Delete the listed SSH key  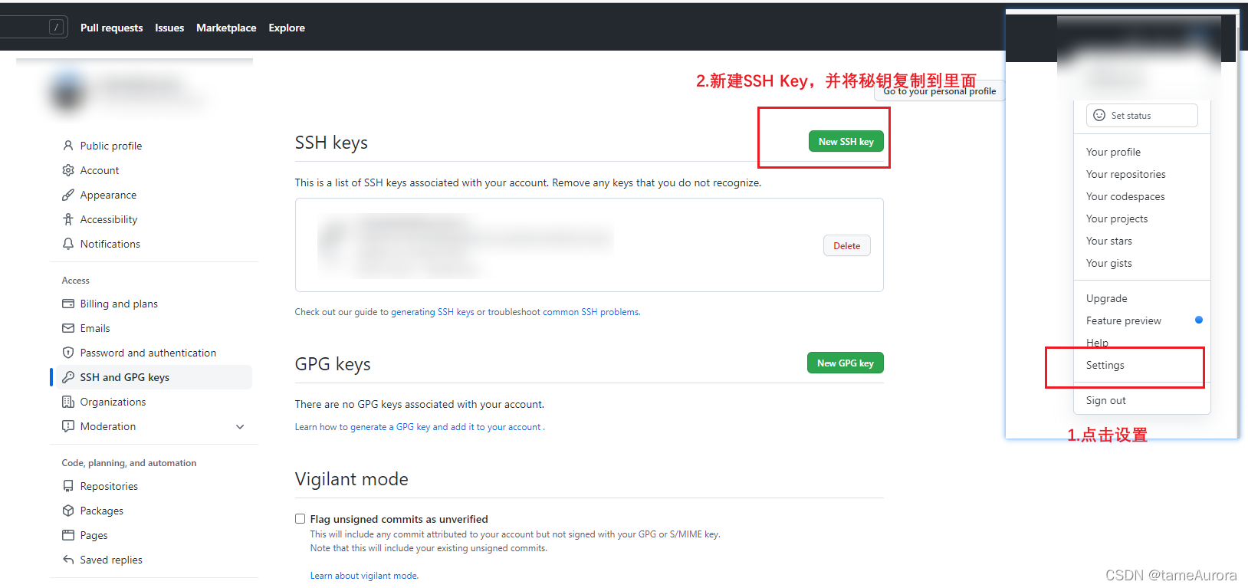(x=847, y=245)
